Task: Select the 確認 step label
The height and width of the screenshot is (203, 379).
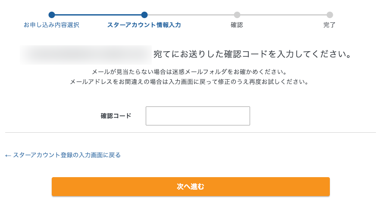Action: (237, 25)
